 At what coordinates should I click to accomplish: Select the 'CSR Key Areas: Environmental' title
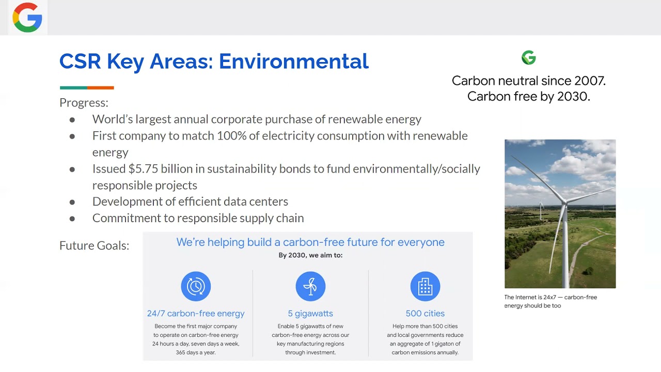(x=214, y=61)
